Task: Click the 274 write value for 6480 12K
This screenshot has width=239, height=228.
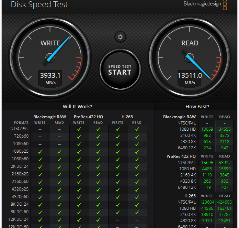Action: point(207,148)
